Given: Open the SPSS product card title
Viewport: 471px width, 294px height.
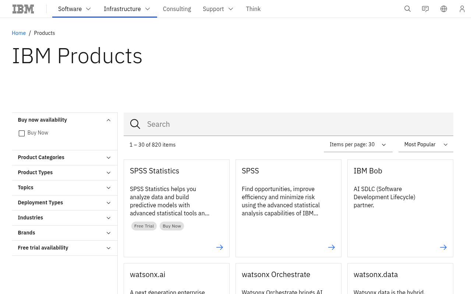Looking at the screenshot, I should coord(250,171).
